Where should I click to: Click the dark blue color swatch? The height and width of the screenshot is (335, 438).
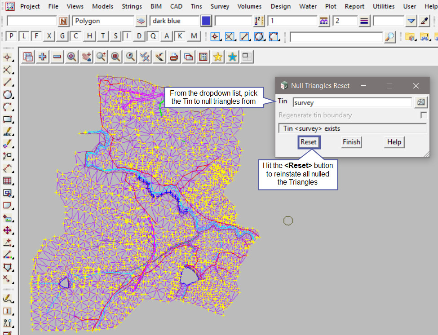click(206, 21)
